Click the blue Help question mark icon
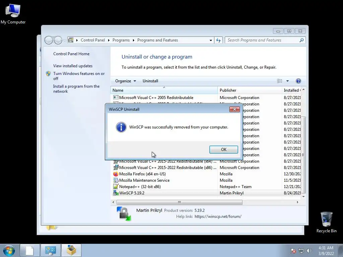The width and height of the screenshot is (343, 257). click(x=298, y=81)
